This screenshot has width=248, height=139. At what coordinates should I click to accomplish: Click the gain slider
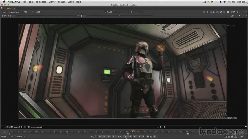(x=46, y=16)
